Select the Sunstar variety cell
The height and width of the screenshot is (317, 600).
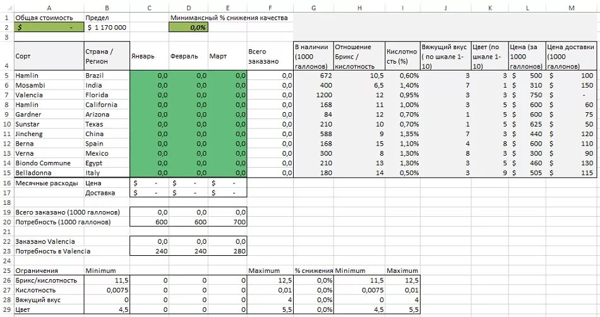(x=49, y=124)
